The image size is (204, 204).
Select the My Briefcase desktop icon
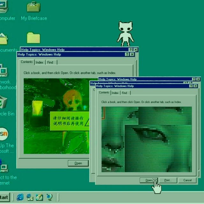coord(33,8)
